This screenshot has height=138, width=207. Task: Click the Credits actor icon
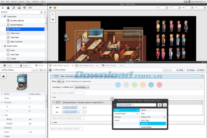pyautogui.click(x=8, y=59)
